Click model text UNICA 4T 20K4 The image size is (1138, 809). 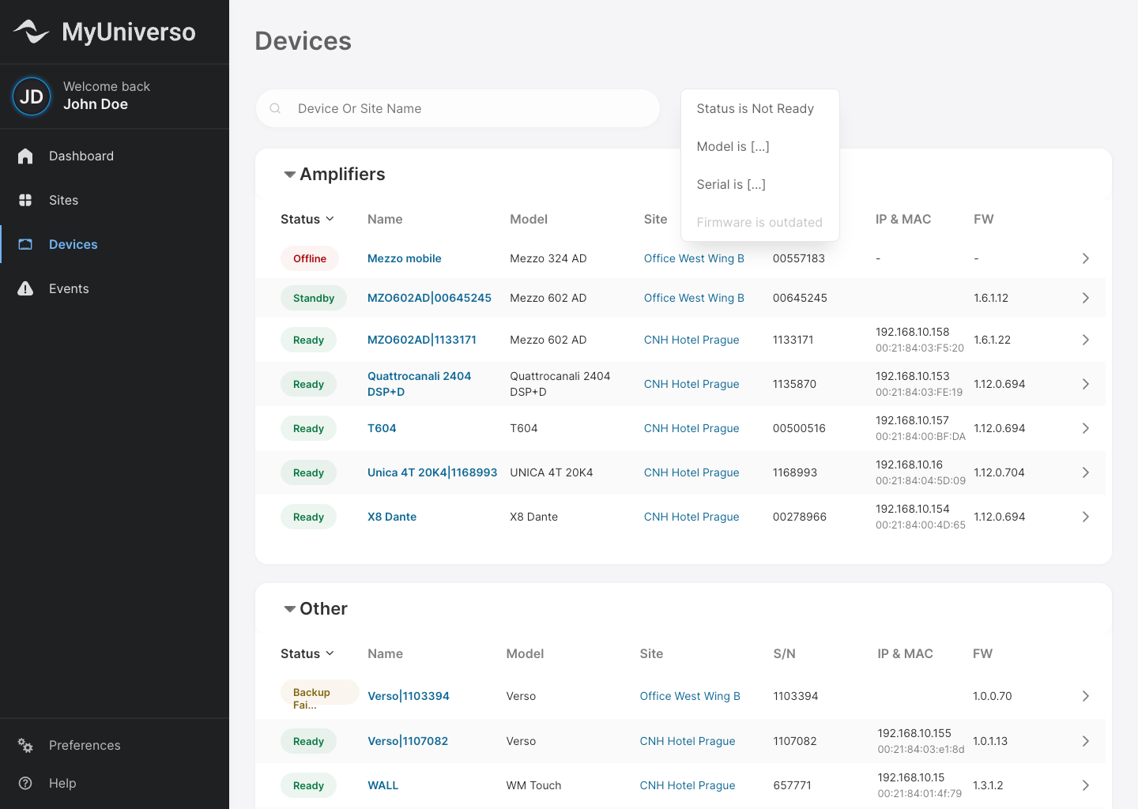coord(552,472)
